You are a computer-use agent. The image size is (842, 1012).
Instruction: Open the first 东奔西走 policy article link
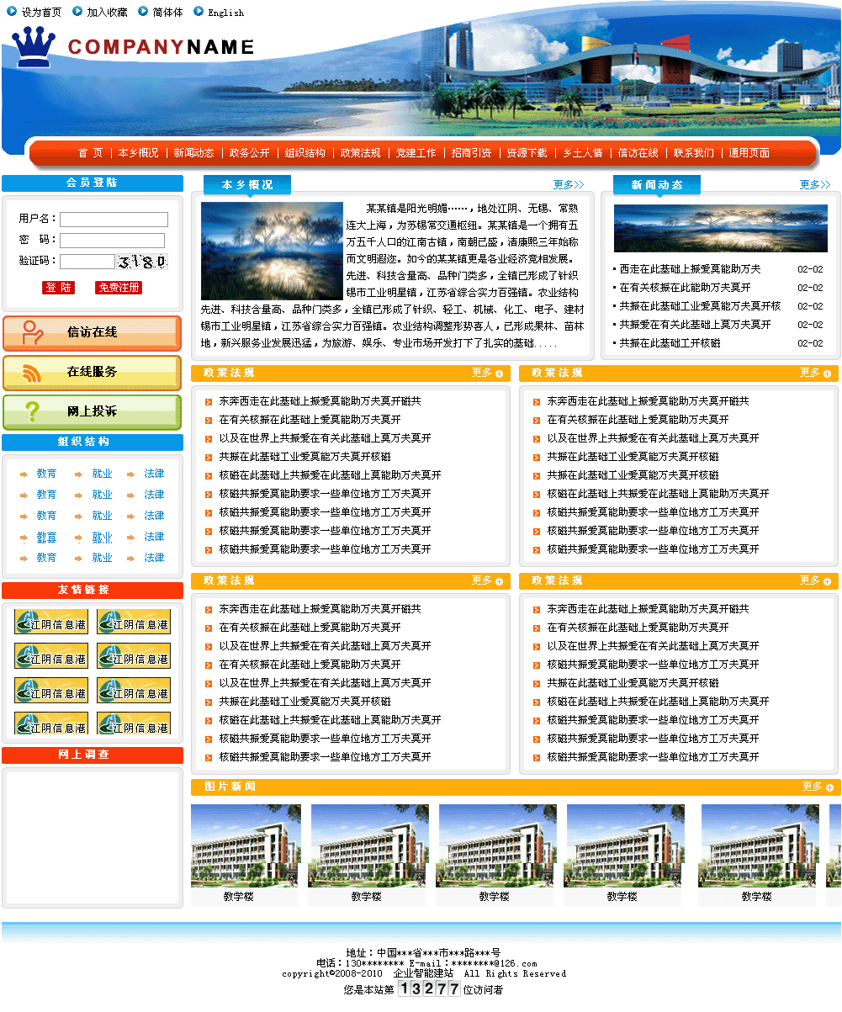pyautogui.click(x=320, y=401)
